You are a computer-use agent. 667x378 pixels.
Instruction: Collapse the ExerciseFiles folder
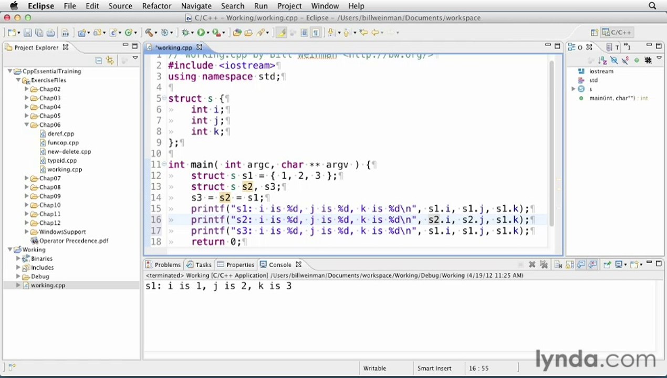coord(18,80)
